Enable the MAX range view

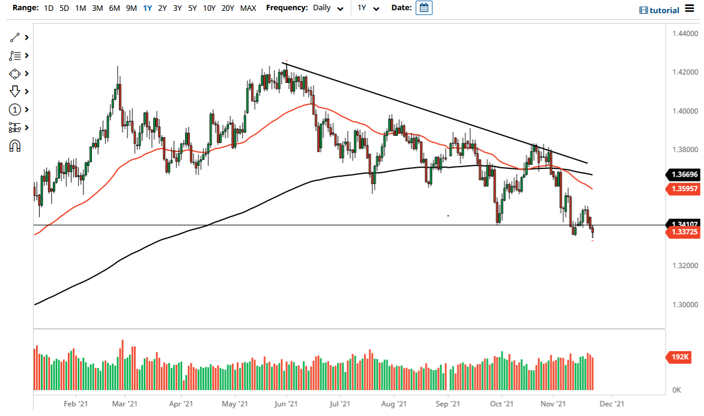[x=248, y=8]
